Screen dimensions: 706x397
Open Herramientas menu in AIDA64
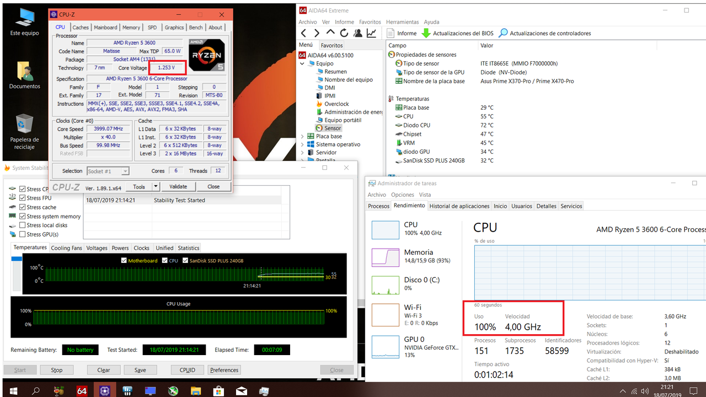click(402, 22)
